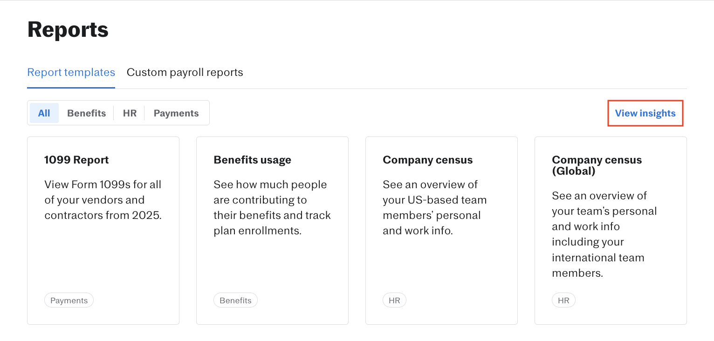Select the All filter segment
The height and width of the screenshot is (341, 714).
44,113
